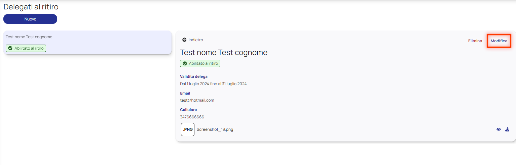Click the large Test nome Test cognome detail title

224,52
